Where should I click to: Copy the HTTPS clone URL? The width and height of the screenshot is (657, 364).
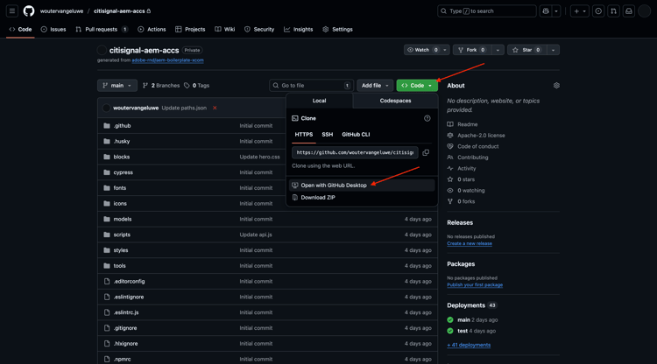tap(426, 153)
